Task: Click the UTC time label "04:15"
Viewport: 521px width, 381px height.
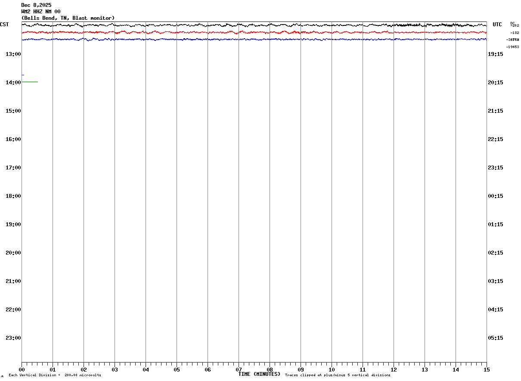Action: (496, 309)
